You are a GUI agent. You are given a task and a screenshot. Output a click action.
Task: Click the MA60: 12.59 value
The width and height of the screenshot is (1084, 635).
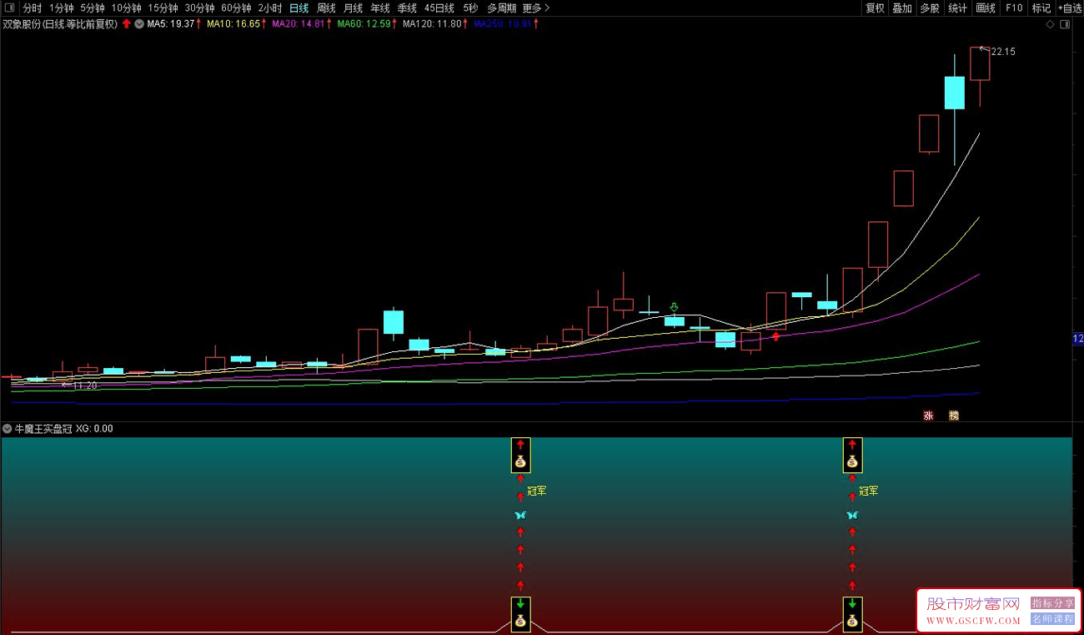tap(364, 24)
